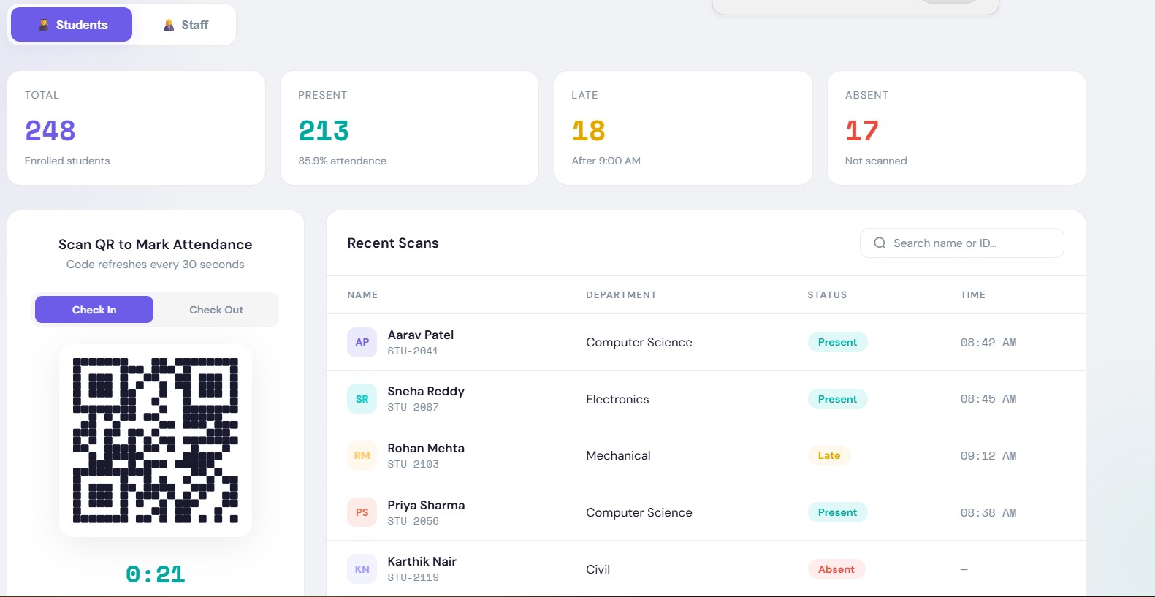Click student ID STU-2041
The height and width of the screenshot is (597, 1155).
tap(413, 351)
